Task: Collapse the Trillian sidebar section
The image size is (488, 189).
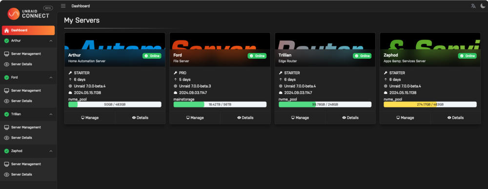Action: click(x=51, y=114)
